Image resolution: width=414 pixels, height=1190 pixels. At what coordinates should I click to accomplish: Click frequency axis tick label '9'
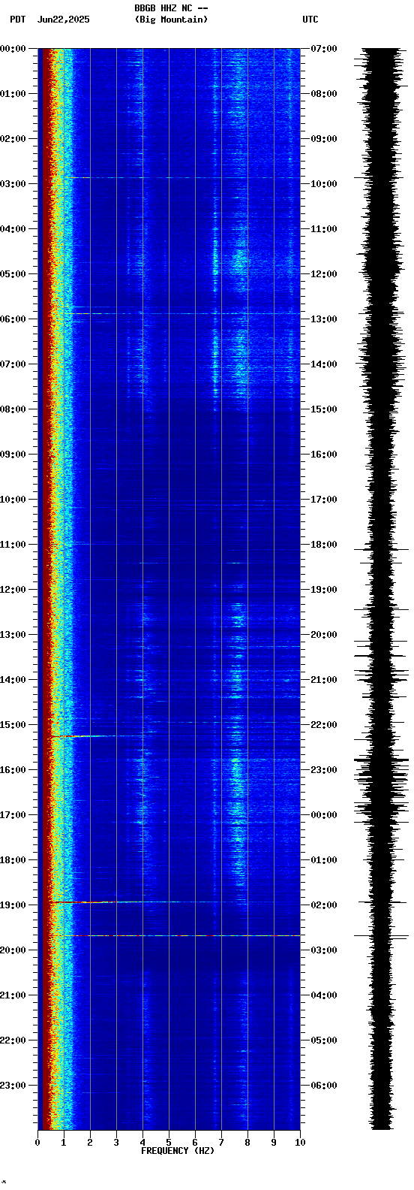pyautogui.click(x=274, y=1143)
